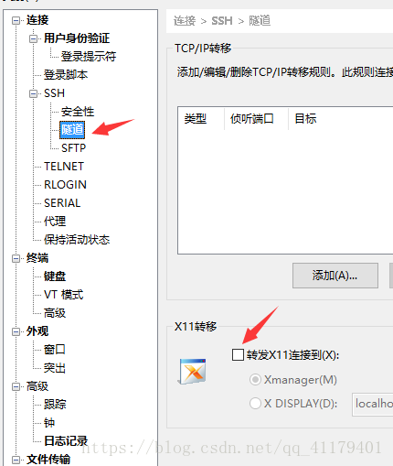Enable 转发X11连接到(X) checkbox
Screen dimensions: 393x466
point(238,355)
